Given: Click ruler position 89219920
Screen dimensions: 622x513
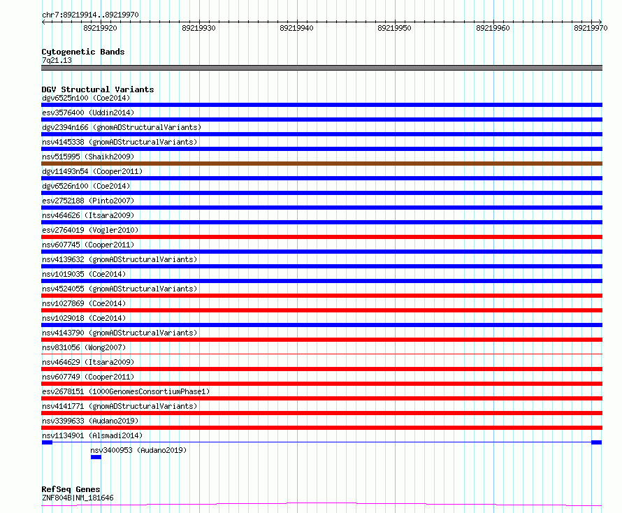Looking at the screenshot, I should (101, 28).
